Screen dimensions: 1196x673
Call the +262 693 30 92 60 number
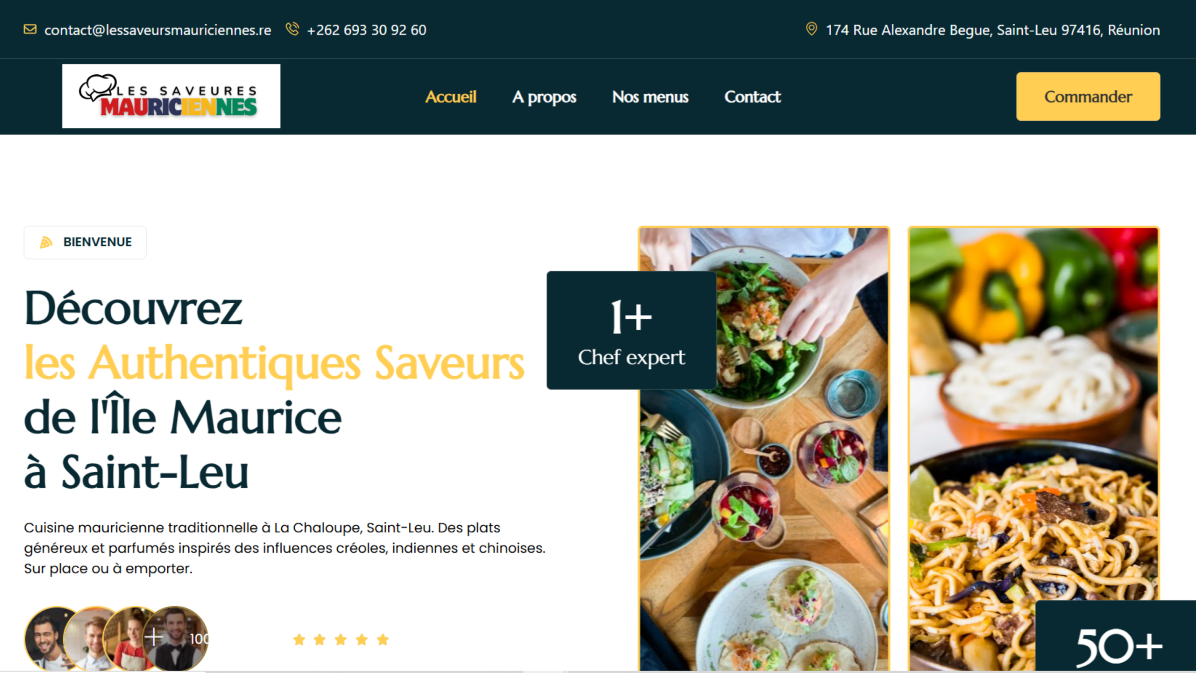367,30
